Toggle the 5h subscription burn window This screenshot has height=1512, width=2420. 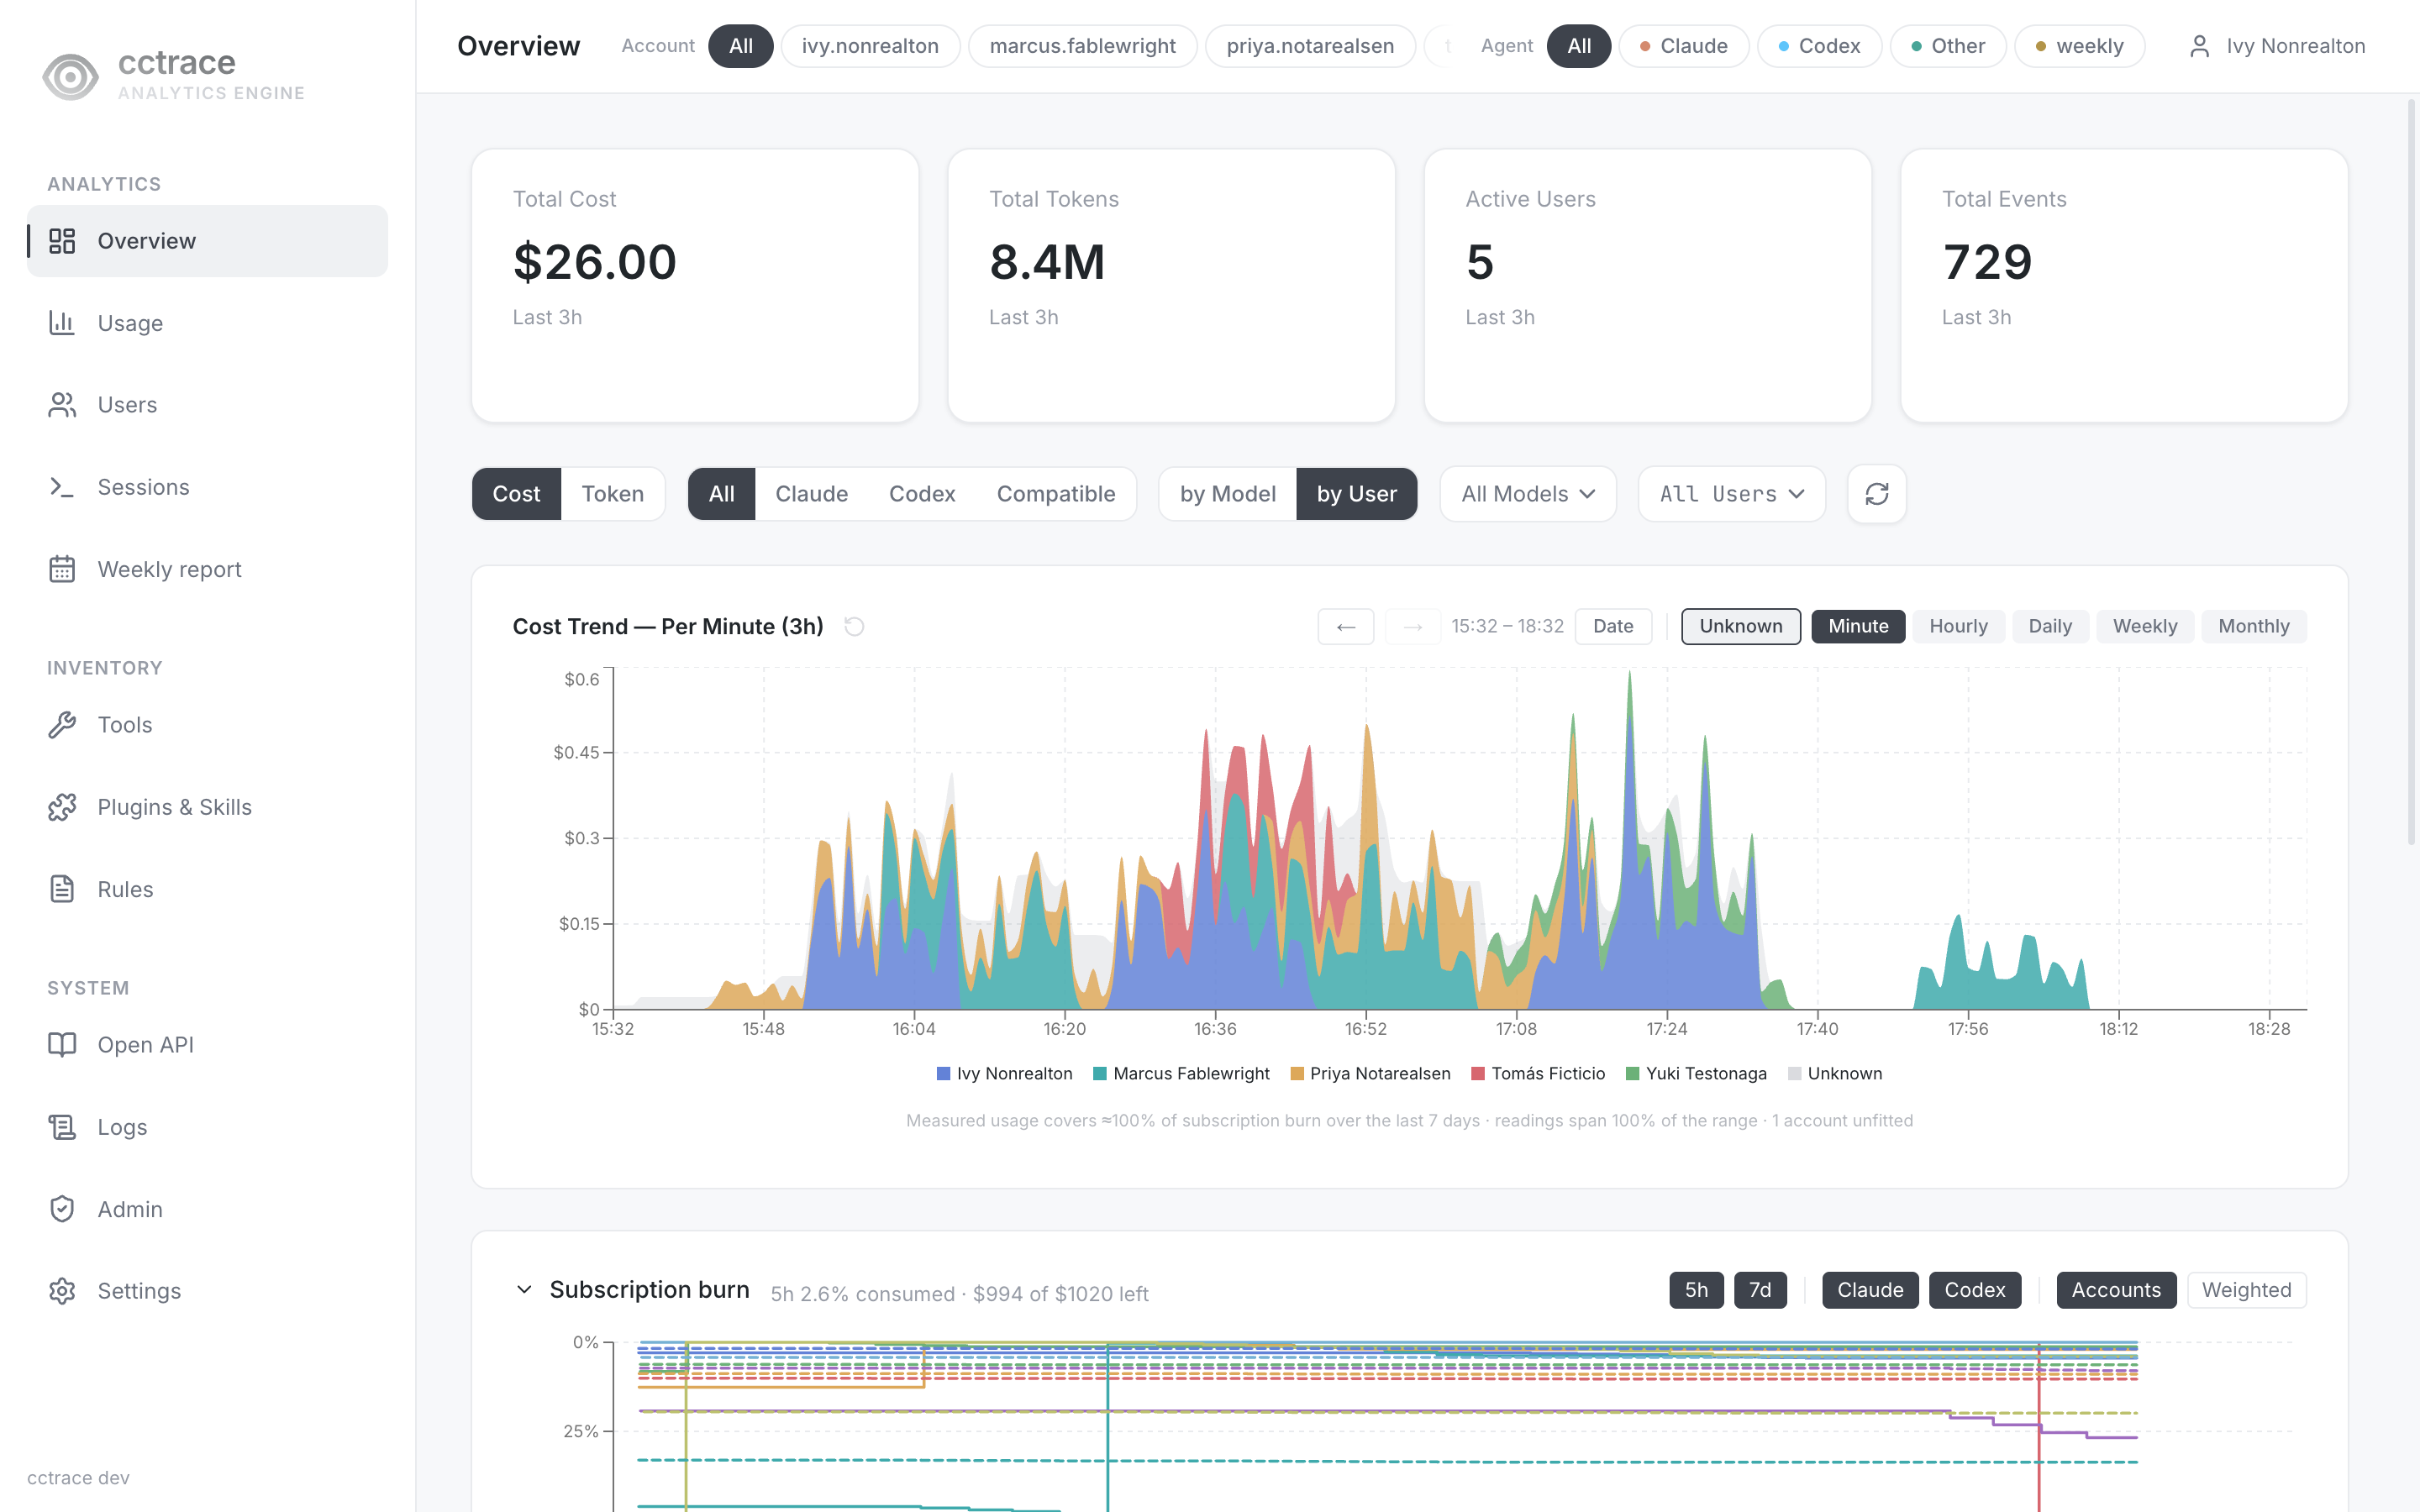[x=1696, y=1290]
